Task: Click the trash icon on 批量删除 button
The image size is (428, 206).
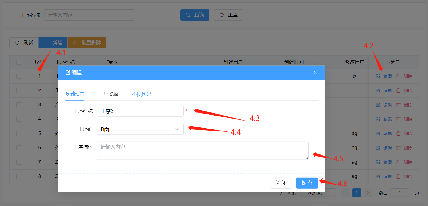Action: (x=75, y=43)
